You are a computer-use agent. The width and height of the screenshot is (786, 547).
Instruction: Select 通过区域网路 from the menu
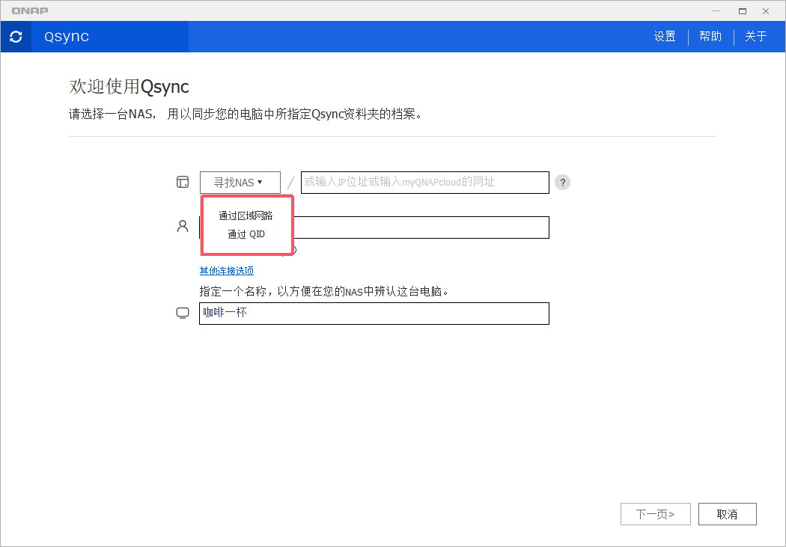(246, 216)
